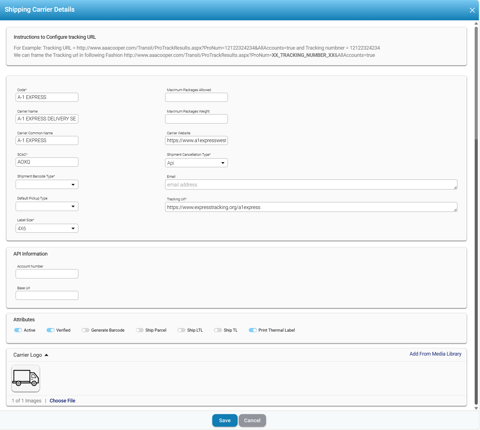Open Shipment Cancellation Type dropdown
Viewport: 480px width, 430px height.
pyautogui.click(x=196, y=163)
